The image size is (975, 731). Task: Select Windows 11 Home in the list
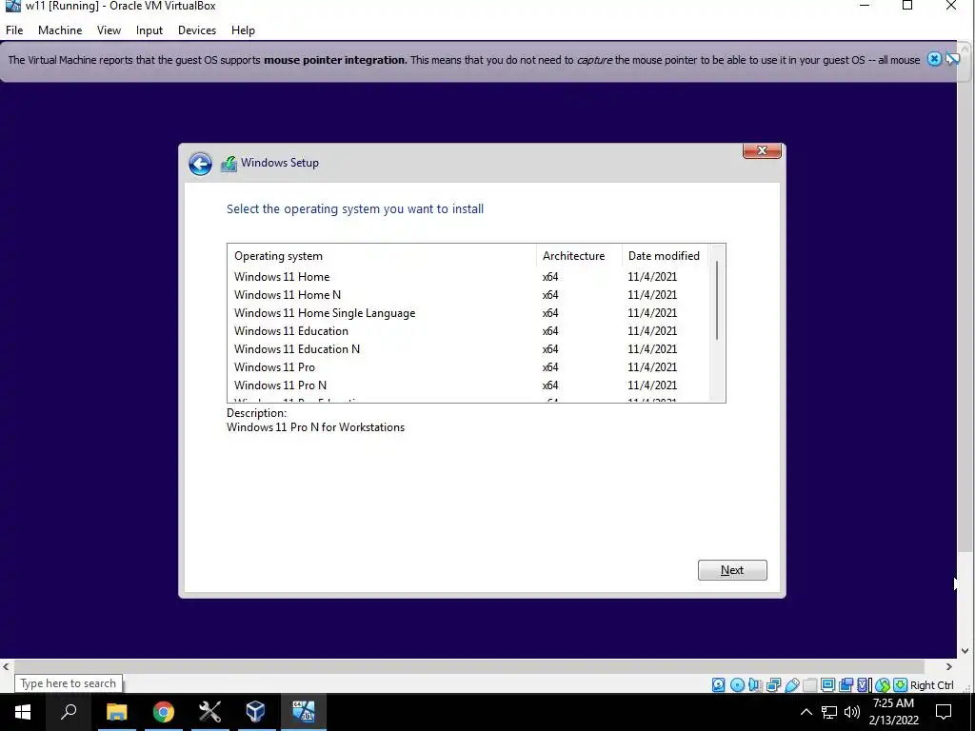468,277
